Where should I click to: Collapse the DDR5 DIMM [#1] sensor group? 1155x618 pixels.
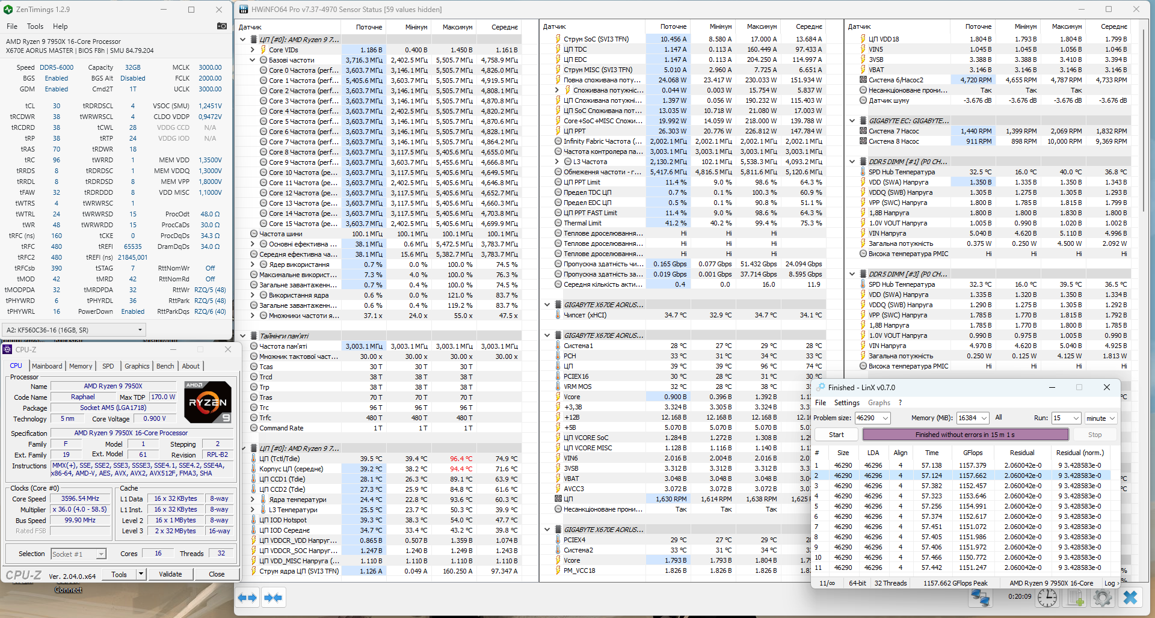852,162
